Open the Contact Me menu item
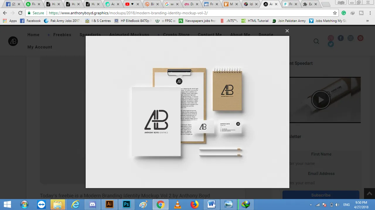The height and width of the screenshot is (210, 375). point(210,35)
